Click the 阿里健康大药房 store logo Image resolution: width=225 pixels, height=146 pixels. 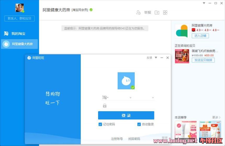point(182,31)
